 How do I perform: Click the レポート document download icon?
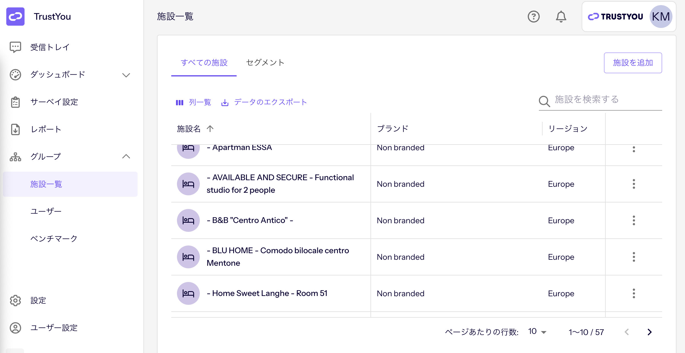[15, 129]
